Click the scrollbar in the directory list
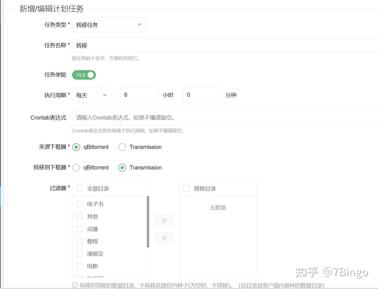The height and width of the screenshot is (289, 378). click(148, 222)
